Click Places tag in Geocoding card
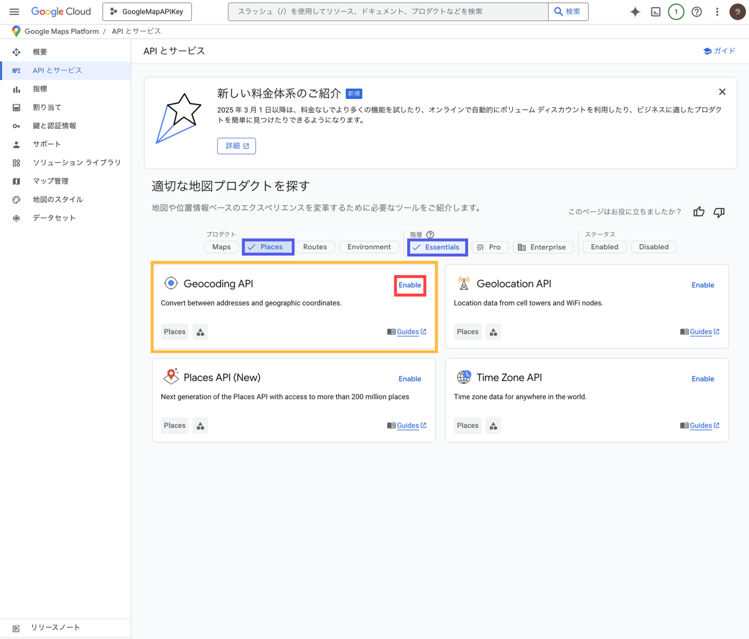This screenshot has height=639, width=749. pyautogui.click(x=174, y=332)
